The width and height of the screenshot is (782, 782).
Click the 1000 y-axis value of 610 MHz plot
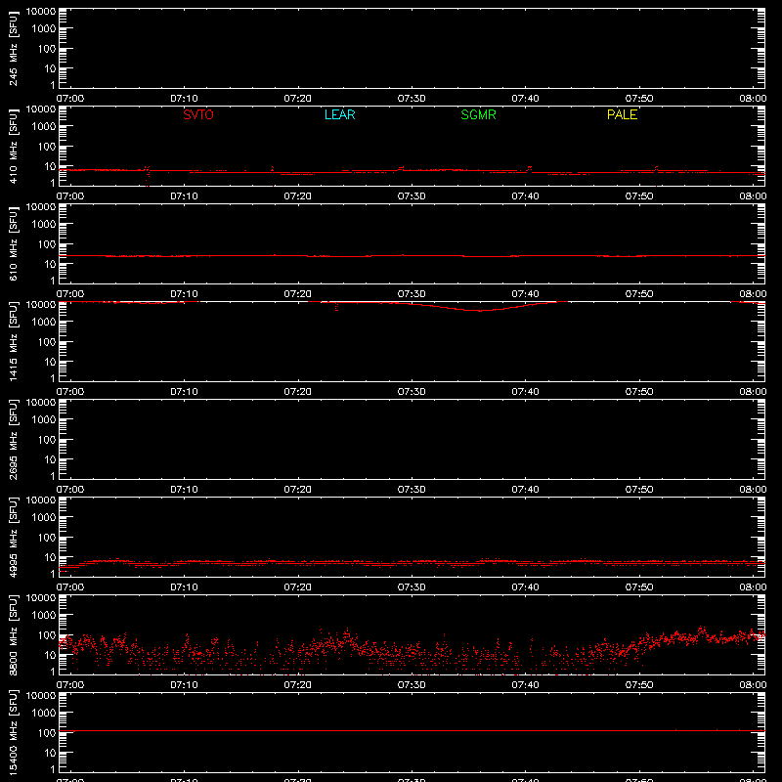[x=44, y=225]
